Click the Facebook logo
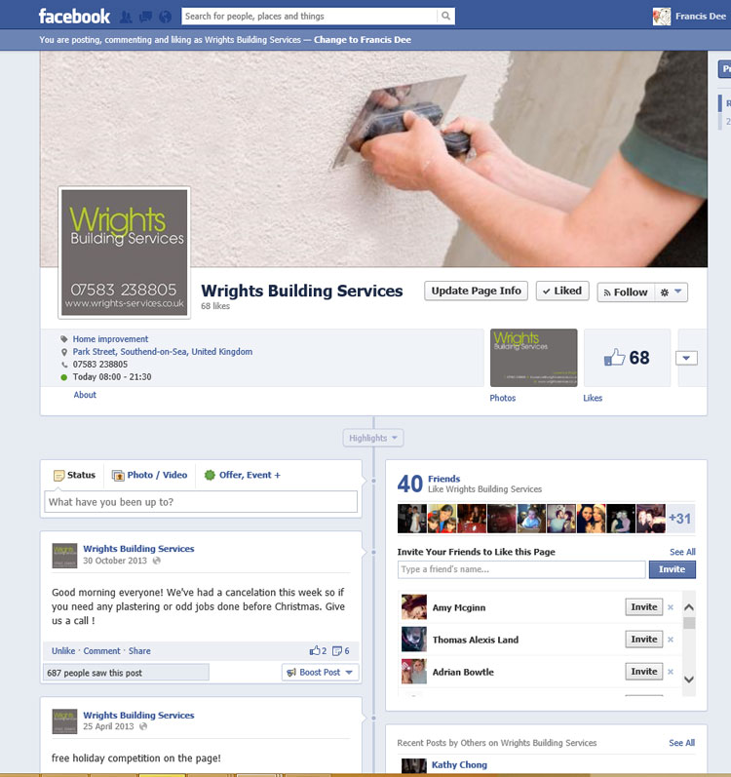Viewport: 731px width, 777px height. coord(74,17)
